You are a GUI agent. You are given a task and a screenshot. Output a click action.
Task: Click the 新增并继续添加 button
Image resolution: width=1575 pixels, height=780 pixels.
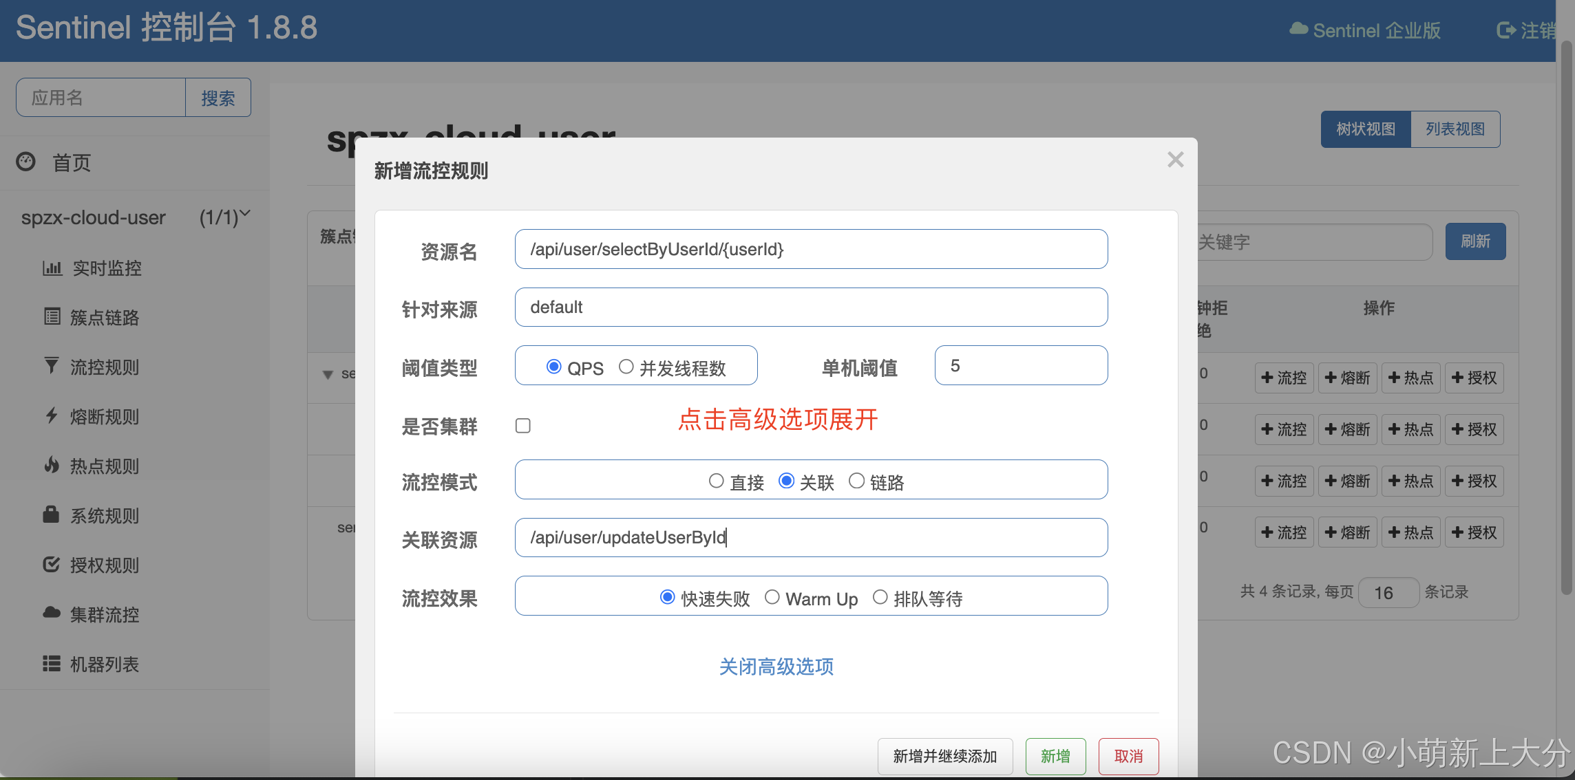tap(944, 756)
